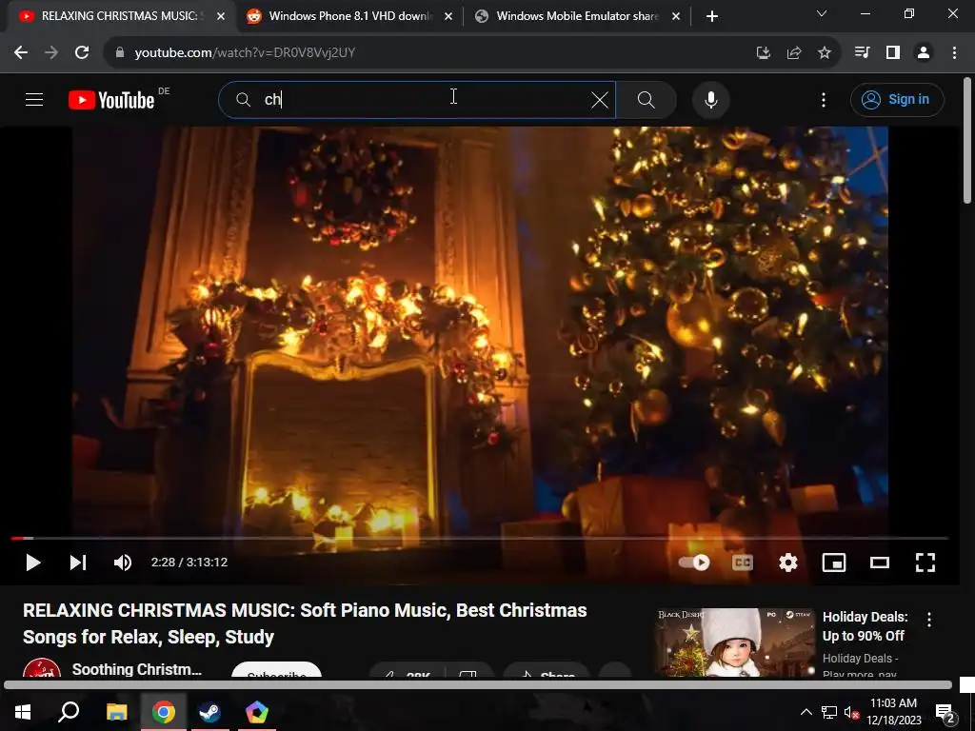The image size is (975, 731).
Task: Enable the miniplayer mode
Action: click(x=834, y=563)
